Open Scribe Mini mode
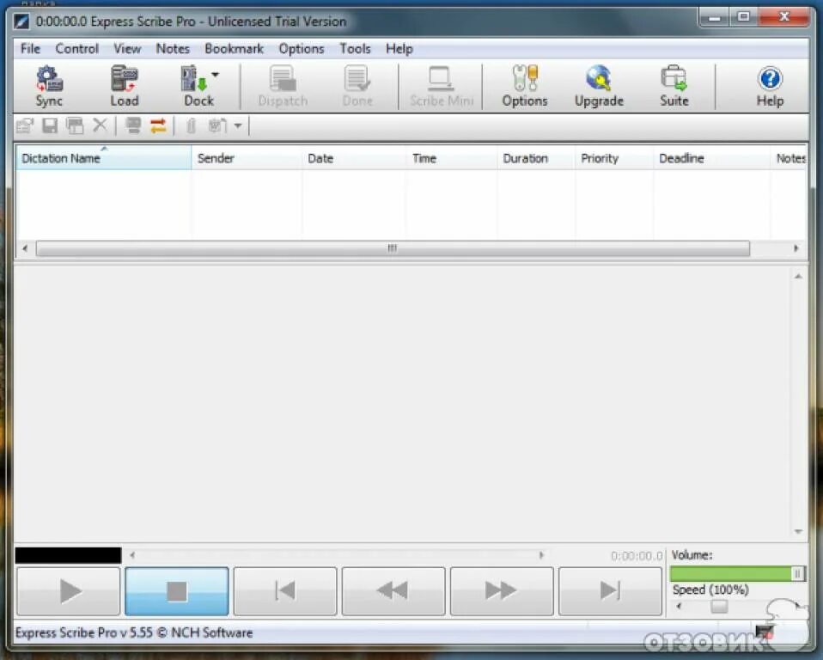Viewport: 823px width, 660px height. click(x=441, y=86)
